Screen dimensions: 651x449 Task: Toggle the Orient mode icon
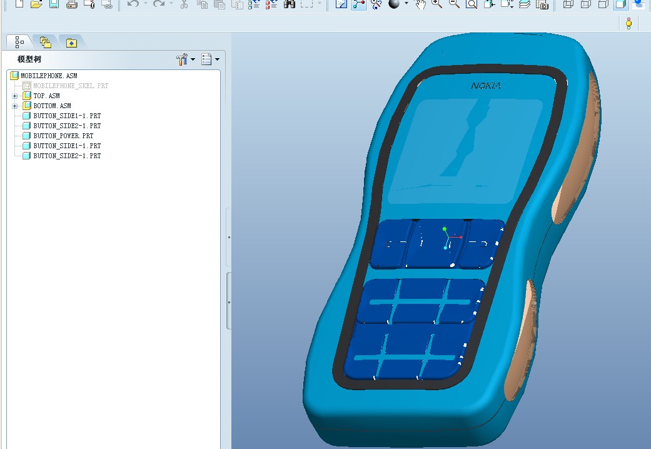(376, 4)
